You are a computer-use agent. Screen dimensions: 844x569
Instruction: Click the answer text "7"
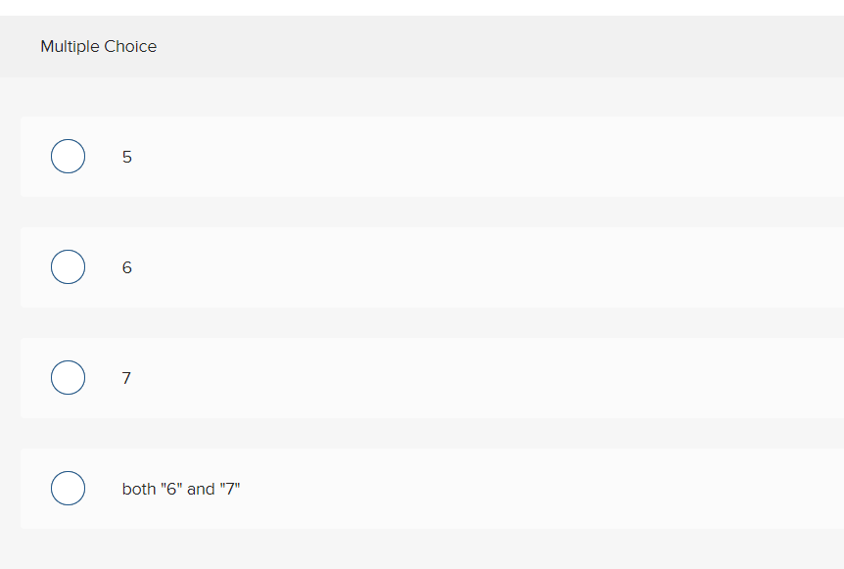(x=126, y=378)
